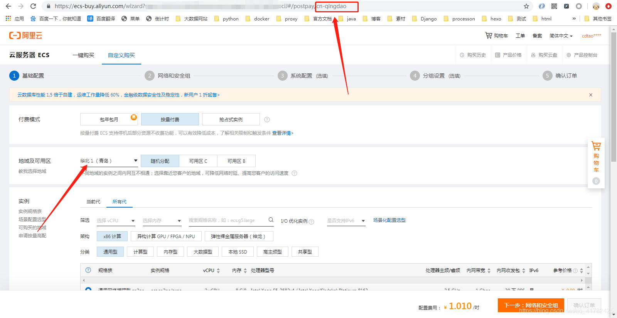Open the cdtao**** account menu

(592, 36)
